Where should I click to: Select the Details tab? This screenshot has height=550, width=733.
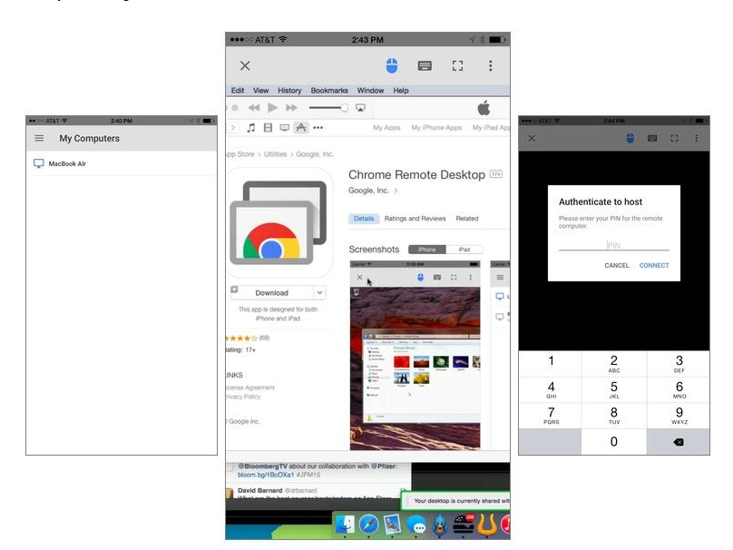364,219
